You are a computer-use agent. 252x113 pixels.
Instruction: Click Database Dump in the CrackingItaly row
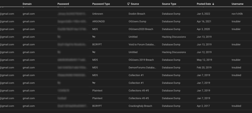click(171, 106)
